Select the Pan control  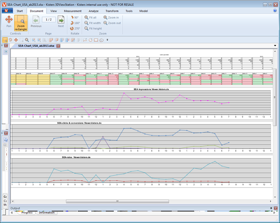[x=9, y=21]
